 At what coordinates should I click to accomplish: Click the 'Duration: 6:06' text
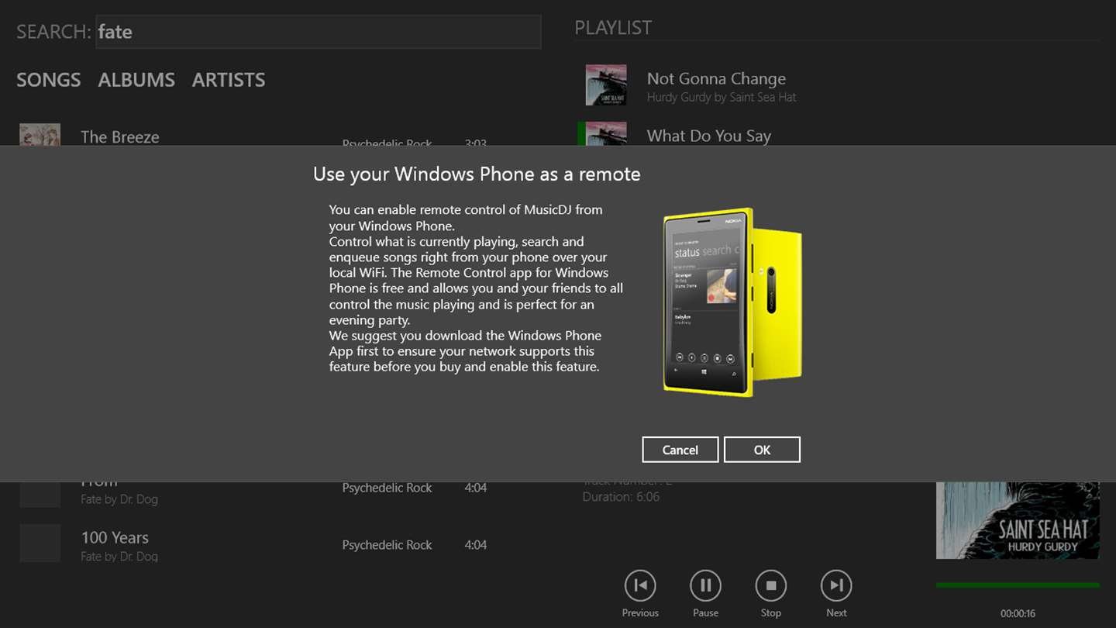pos(622,497)
